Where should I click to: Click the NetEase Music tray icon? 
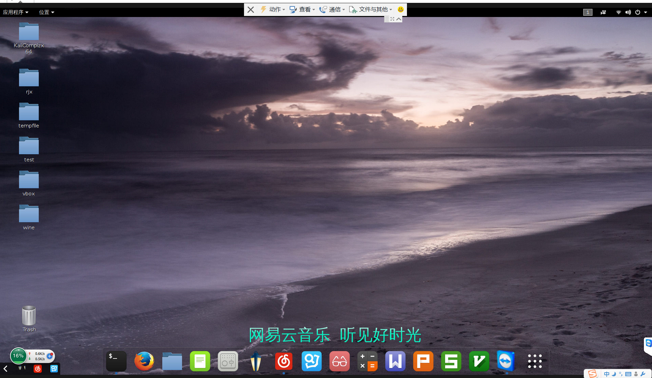37,369
